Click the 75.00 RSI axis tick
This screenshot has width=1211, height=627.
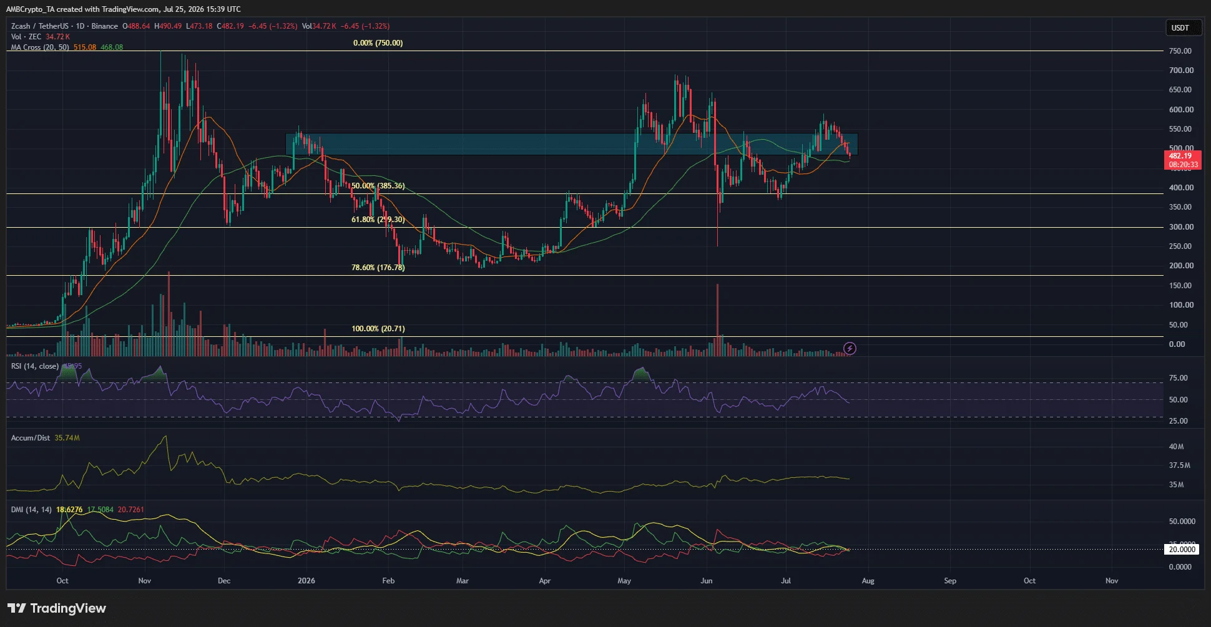1178,378
